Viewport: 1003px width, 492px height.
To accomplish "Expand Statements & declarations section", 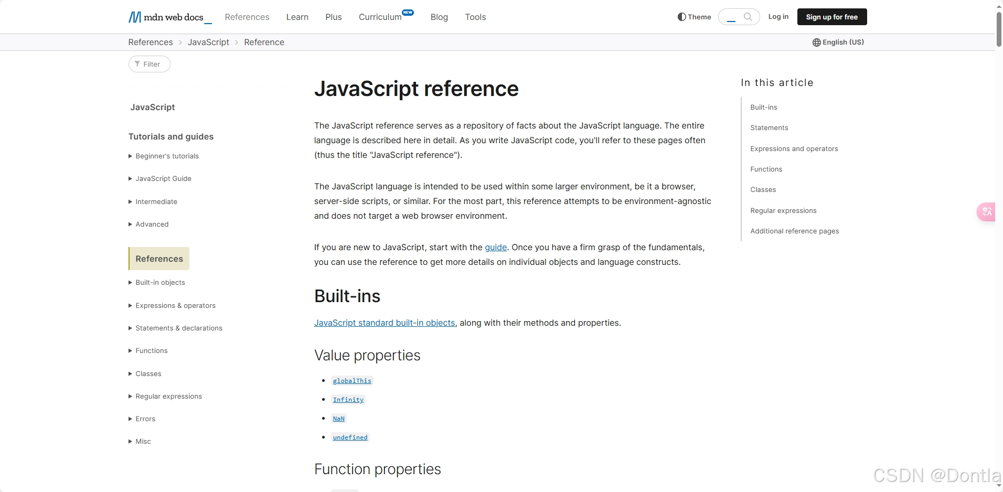I will (x=175, y=328).
